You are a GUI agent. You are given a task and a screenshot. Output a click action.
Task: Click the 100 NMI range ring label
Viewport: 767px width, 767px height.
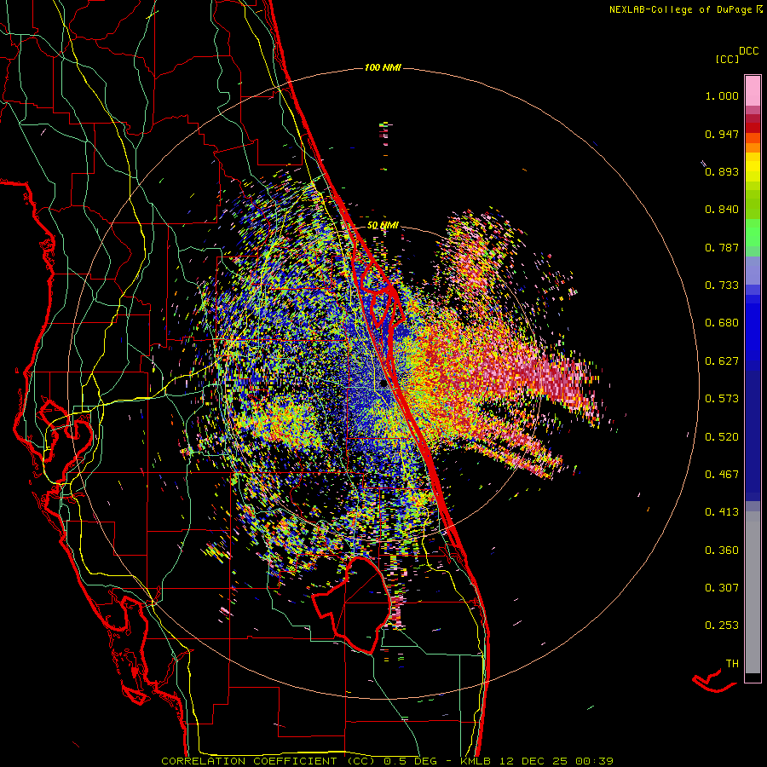383,67
